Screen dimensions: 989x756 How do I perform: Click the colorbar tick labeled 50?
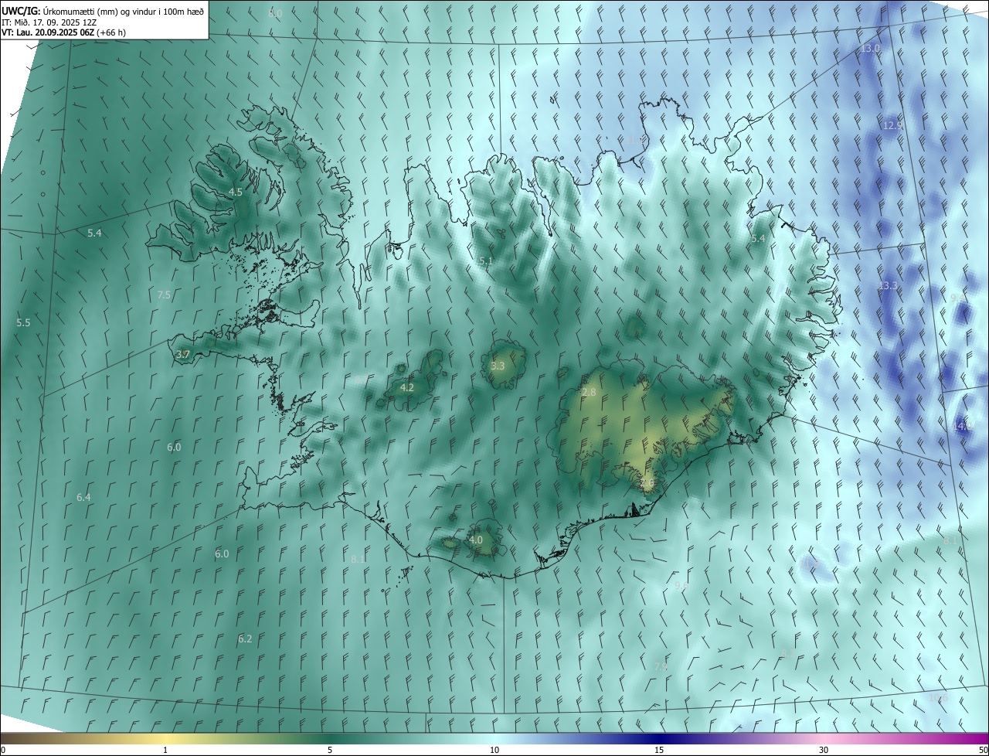click(983, 750)
